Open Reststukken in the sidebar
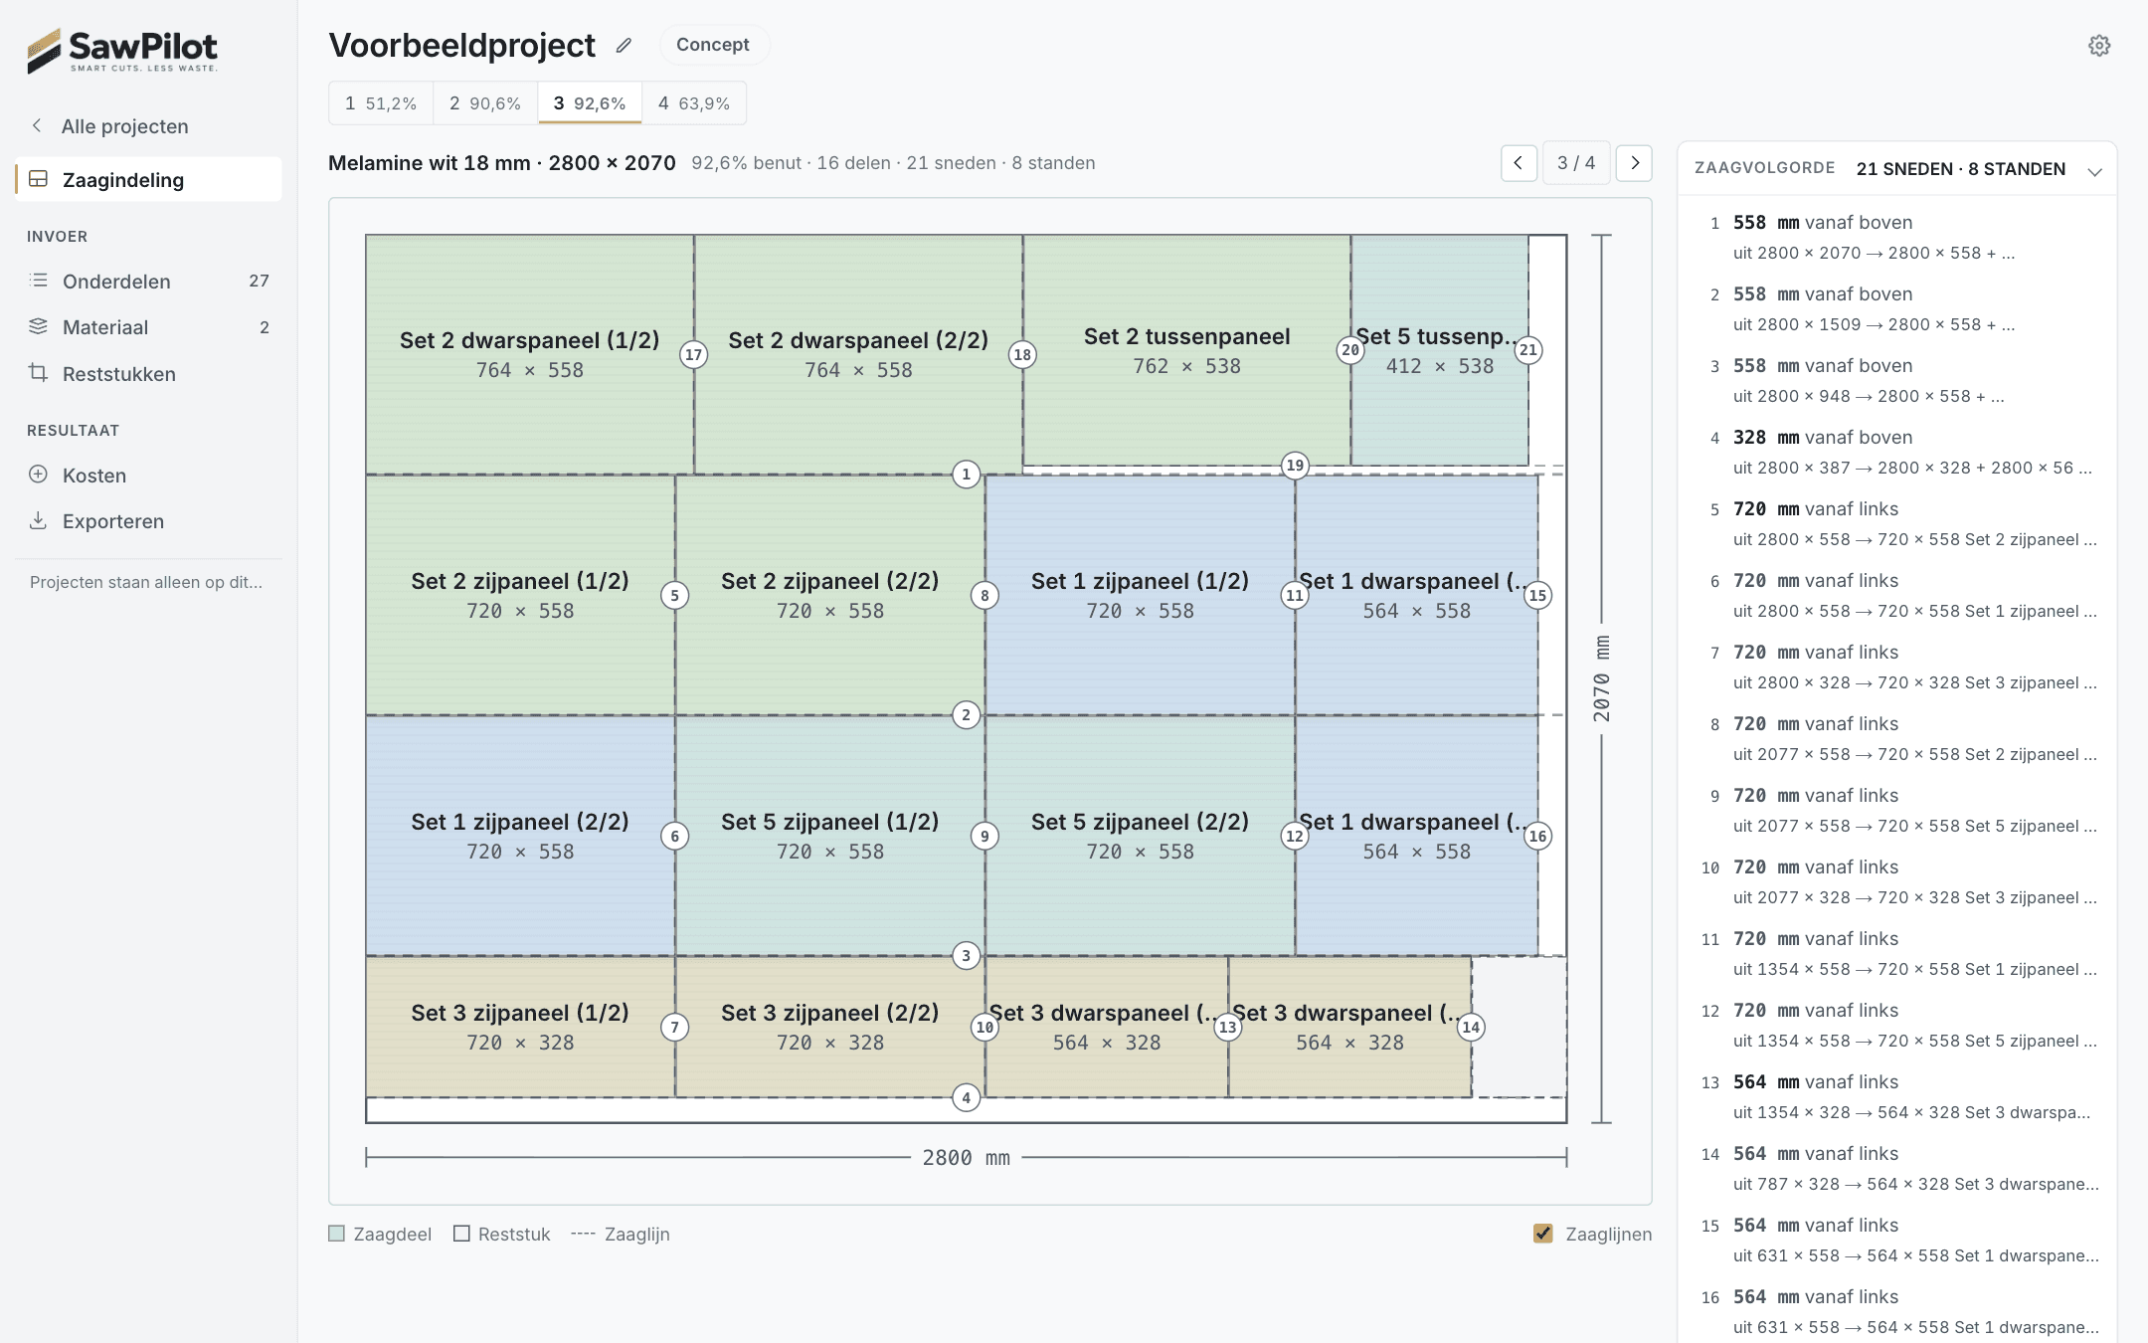 148,373
